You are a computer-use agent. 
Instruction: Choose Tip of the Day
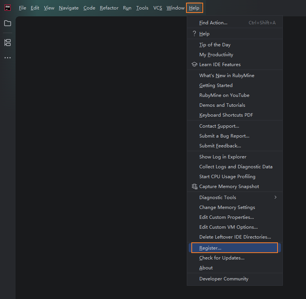(235, 45)
